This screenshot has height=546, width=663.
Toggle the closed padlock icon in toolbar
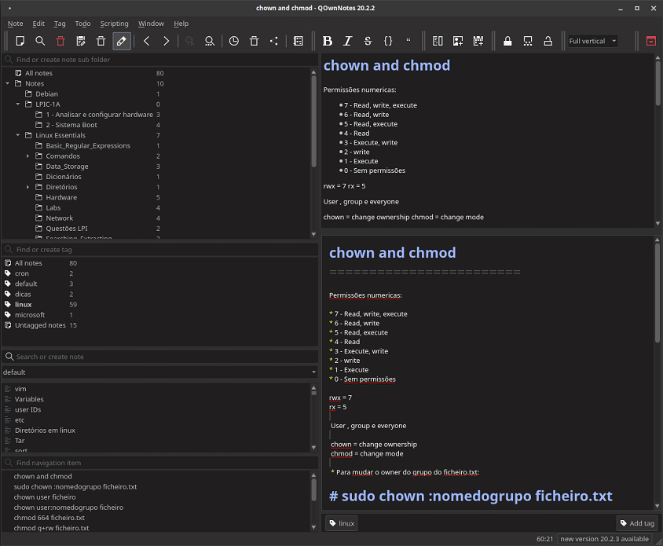(x=507, y=41)
